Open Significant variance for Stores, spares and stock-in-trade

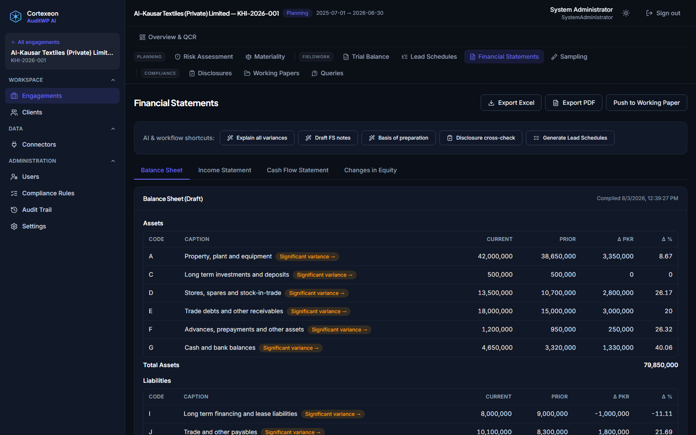317,293
